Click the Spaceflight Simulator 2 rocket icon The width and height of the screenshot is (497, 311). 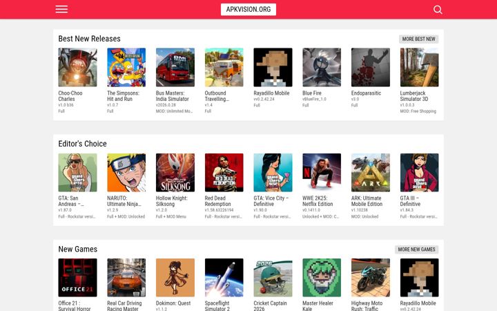224,278
